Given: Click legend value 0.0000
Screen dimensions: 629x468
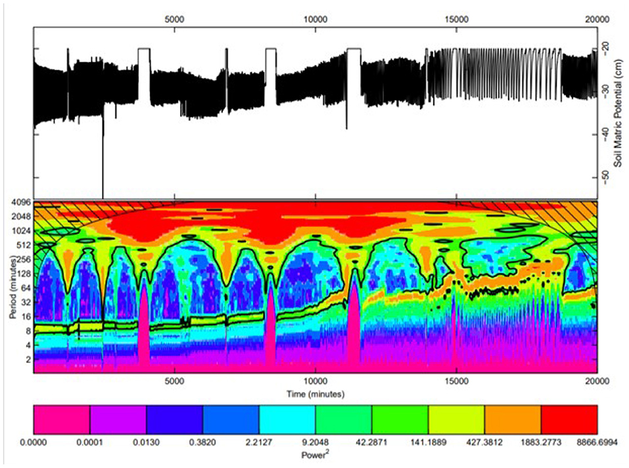Looking at the screenshot, I should (x=34, y=443).
